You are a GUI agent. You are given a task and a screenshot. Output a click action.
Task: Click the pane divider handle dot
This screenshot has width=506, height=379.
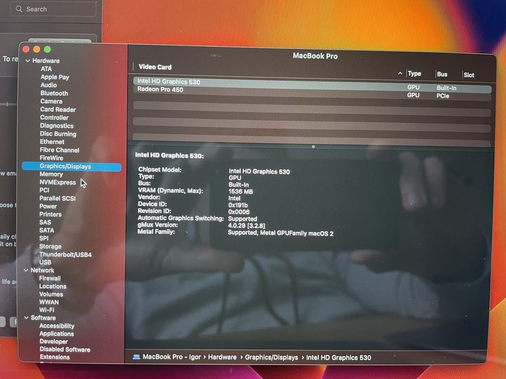[313, 147]
